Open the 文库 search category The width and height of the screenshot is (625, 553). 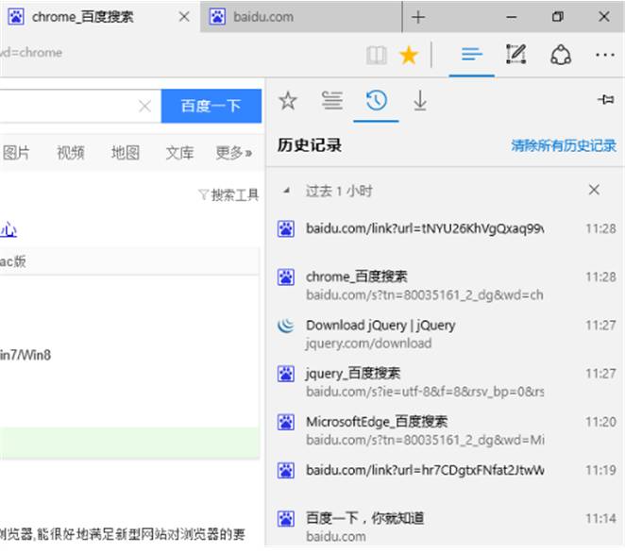click(179, 153)
